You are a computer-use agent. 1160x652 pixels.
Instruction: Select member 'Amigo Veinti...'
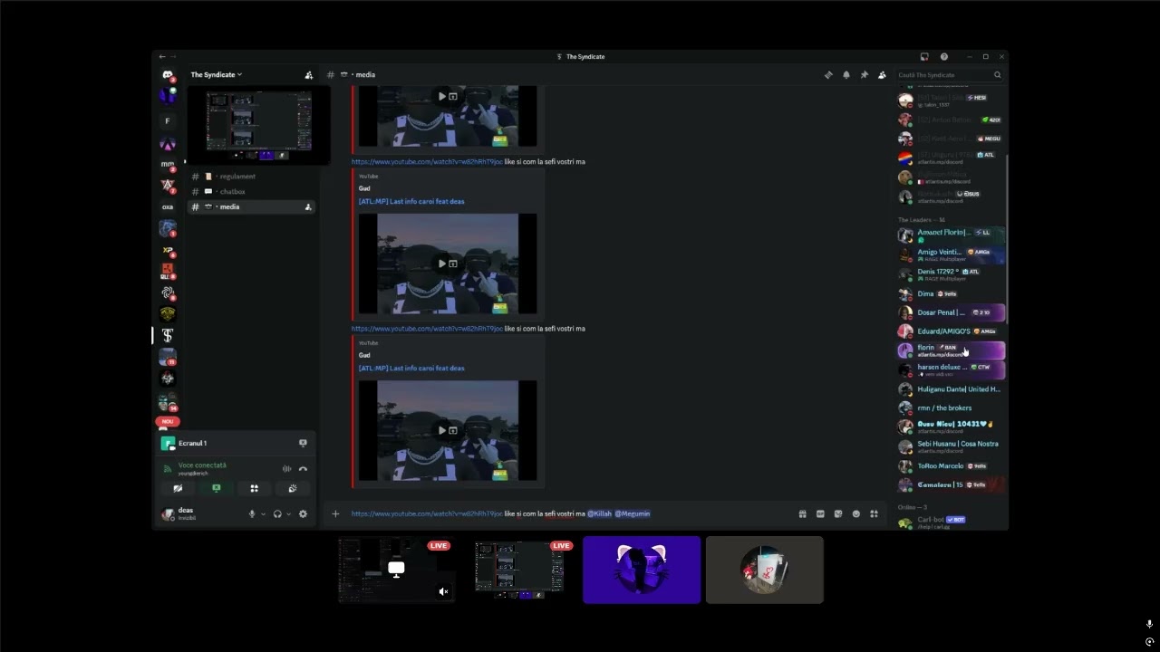pyautogui.click(x=950, y=254)
